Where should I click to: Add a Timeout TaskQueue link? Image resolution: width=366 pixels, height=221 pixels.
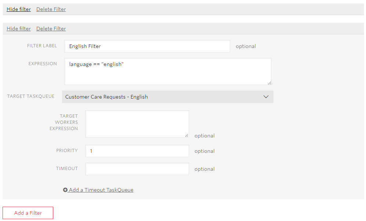coord(101,190)
